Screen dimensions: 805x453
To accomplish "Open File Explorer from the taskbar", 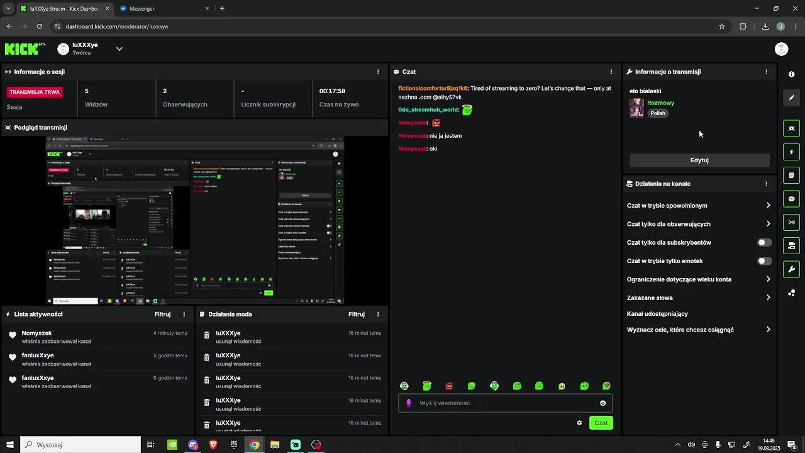I will pos(275,445).
